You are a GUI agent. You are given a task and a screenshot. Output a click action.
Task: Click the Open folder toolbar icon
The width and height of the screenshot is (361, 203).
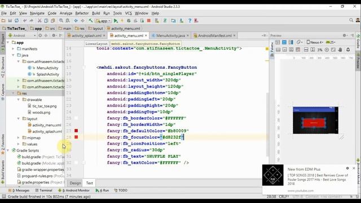point(3,21)
